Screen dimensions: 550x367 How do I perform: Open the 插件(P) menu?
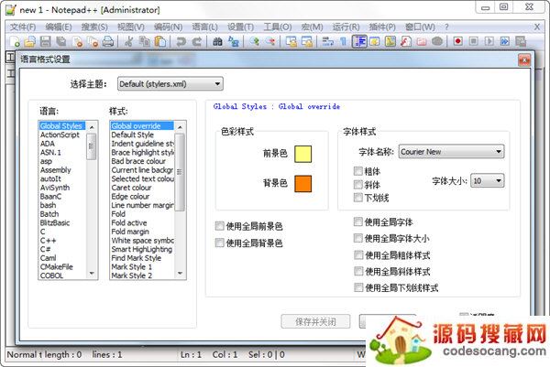point(382,27)
